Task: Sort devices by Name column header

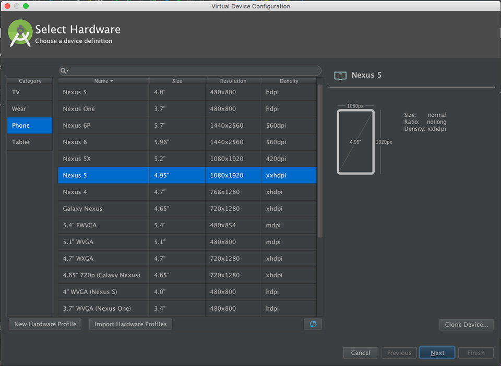Action: point(103,81)
